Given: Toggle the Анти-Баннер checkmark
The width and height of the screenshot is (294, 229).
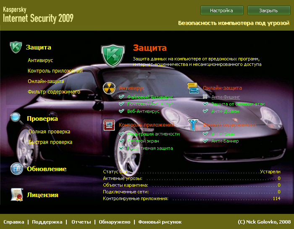Looking at the screenshot, I should [205, 141].
